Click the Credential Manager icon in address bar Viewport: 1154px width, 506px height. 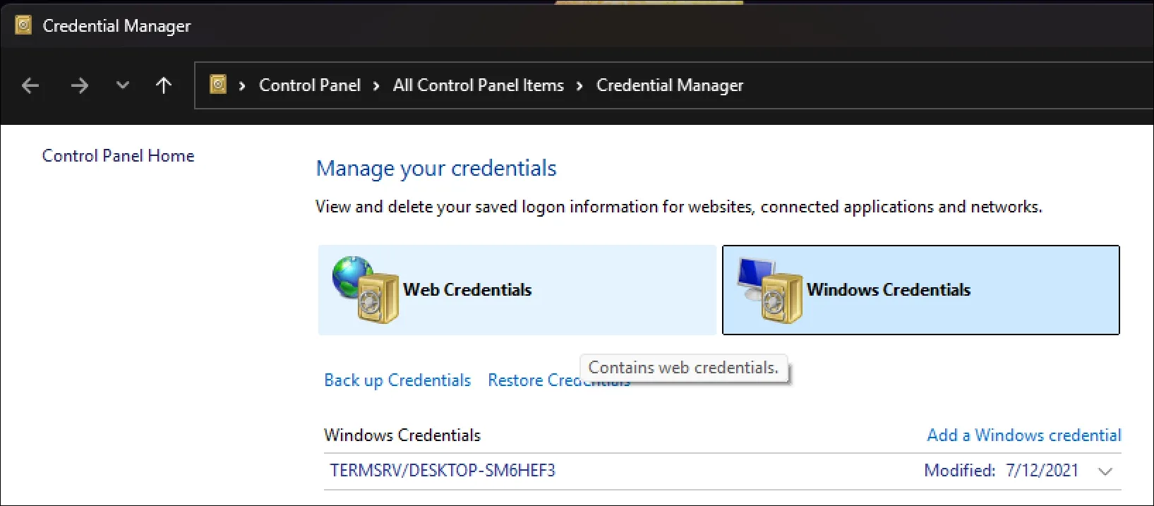point(218,85)
